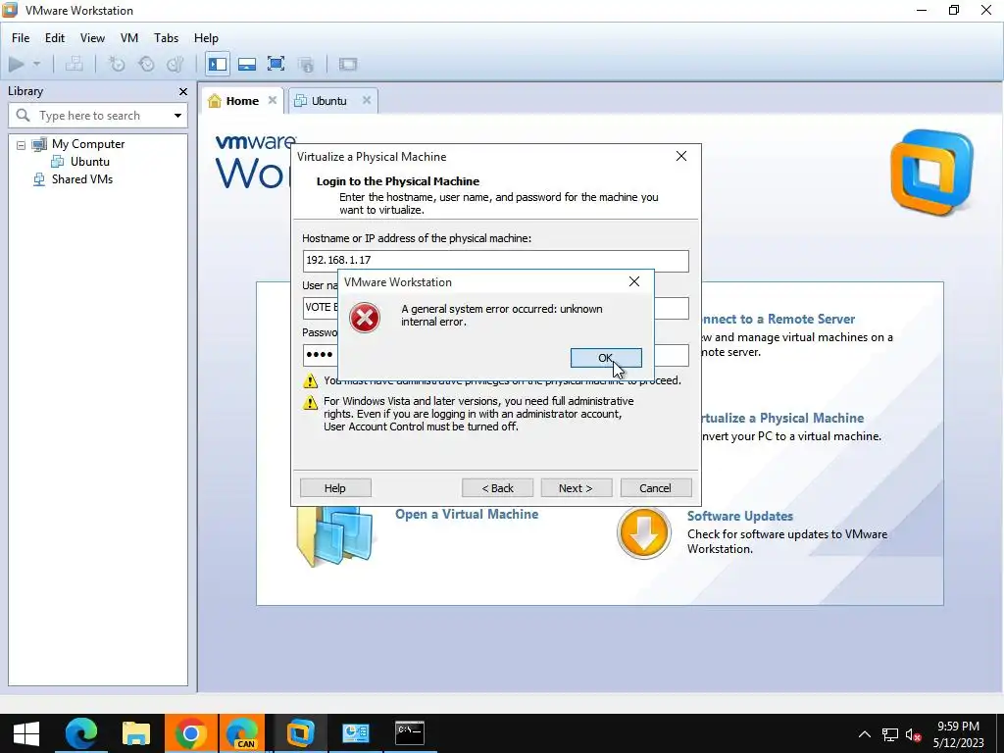Close the VMware Workstation error dialog

(634, 281)
